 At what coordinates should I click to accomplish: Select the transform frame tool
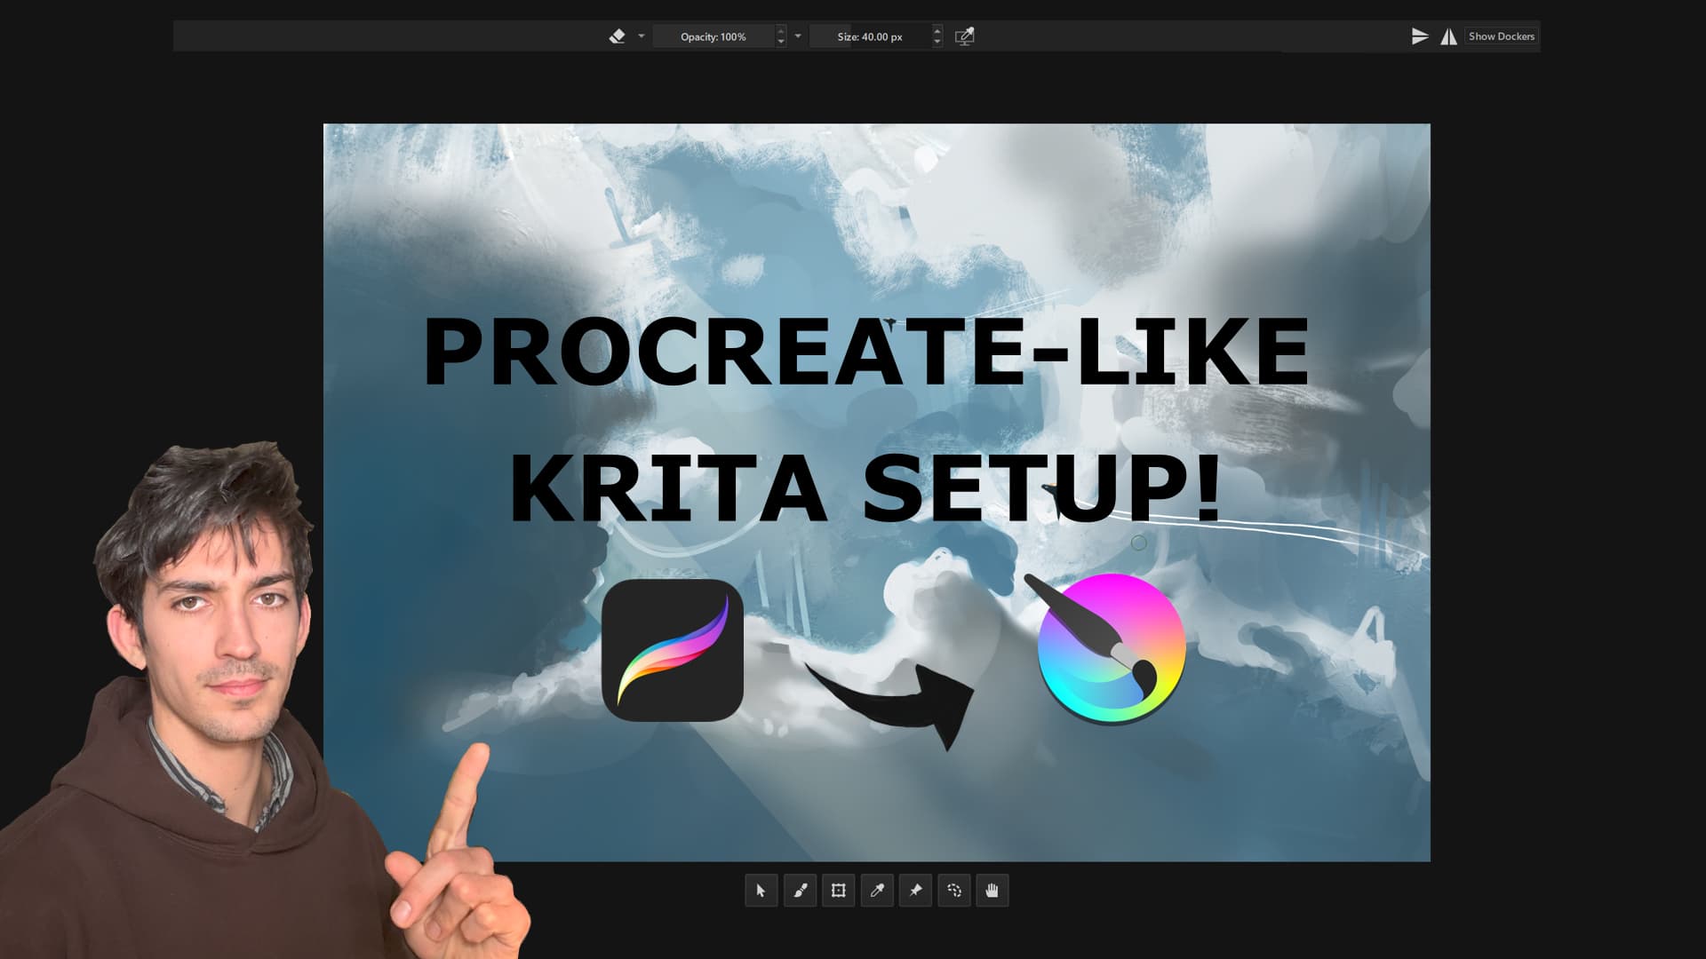pyautogui.click(x=838, y=891)
